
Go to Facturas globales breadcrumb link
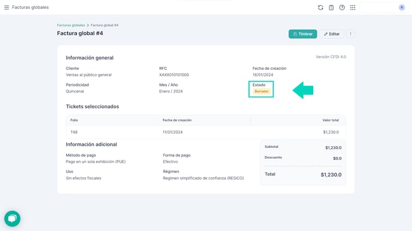coord(71,25)
